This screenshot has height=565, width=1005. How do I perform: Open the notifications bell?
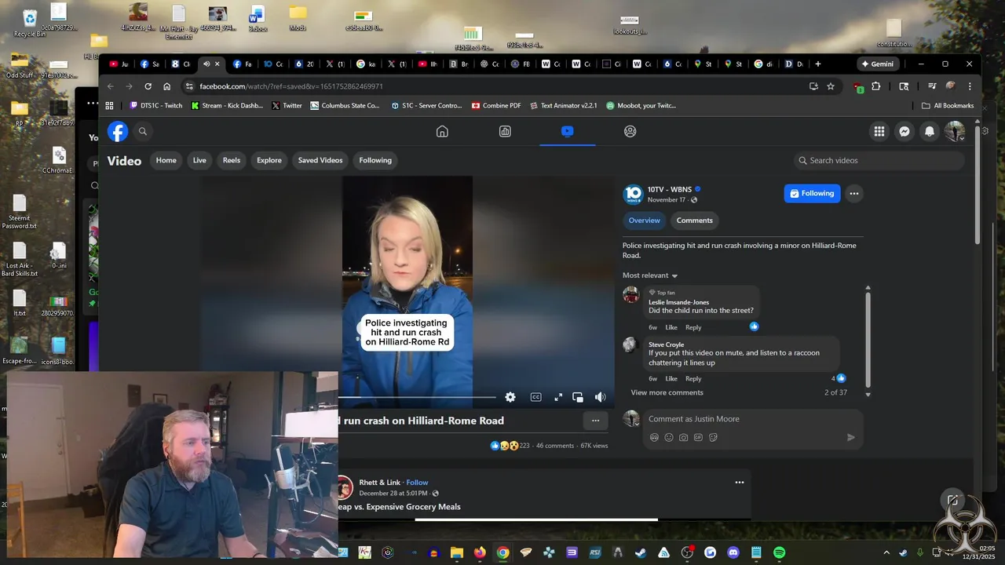pyautogui.click(x=930, y=132)
